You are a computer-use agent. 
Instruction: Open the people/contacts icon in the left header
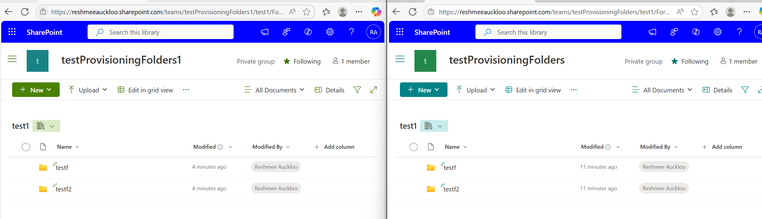[286, 32]
